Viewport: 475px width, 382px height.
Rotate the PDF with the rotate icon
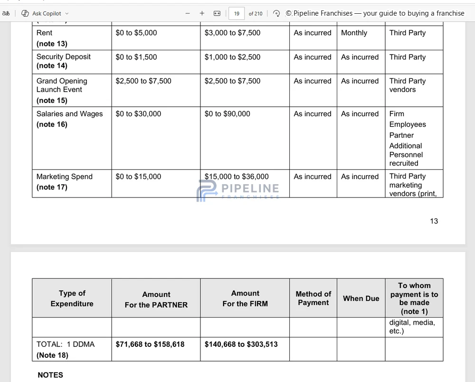coord(276,13)
